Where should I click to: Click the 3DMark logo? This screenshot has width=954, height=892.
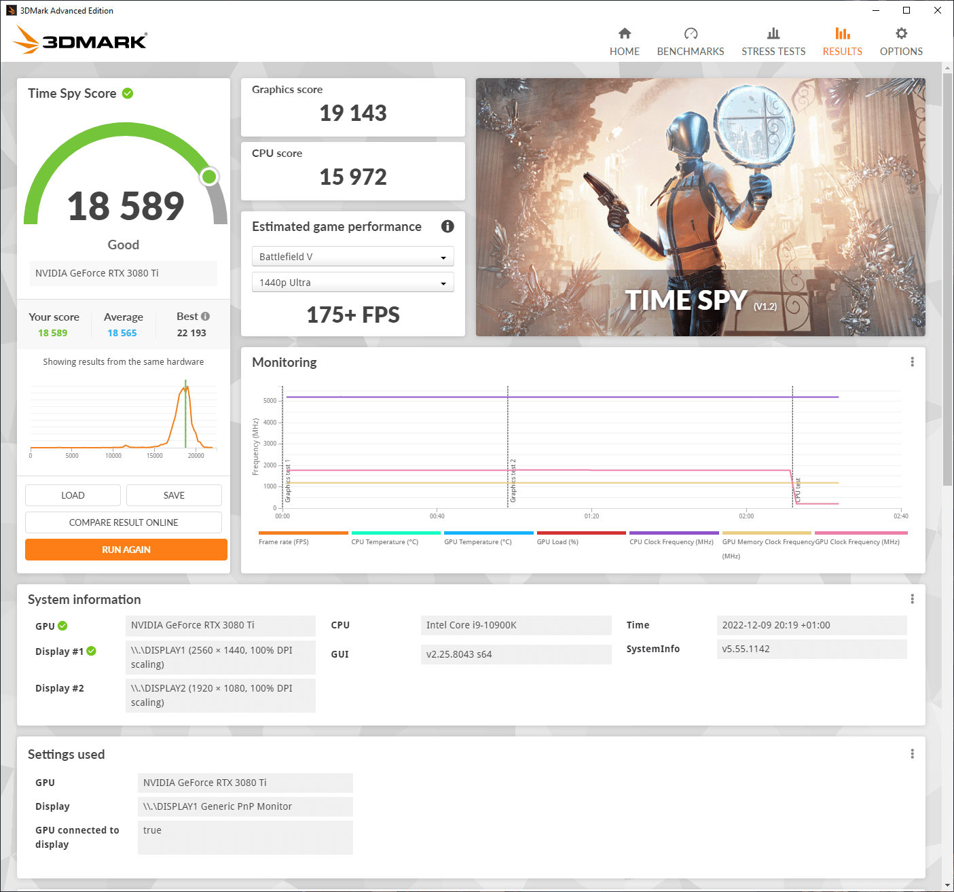[x=80, y=39]
